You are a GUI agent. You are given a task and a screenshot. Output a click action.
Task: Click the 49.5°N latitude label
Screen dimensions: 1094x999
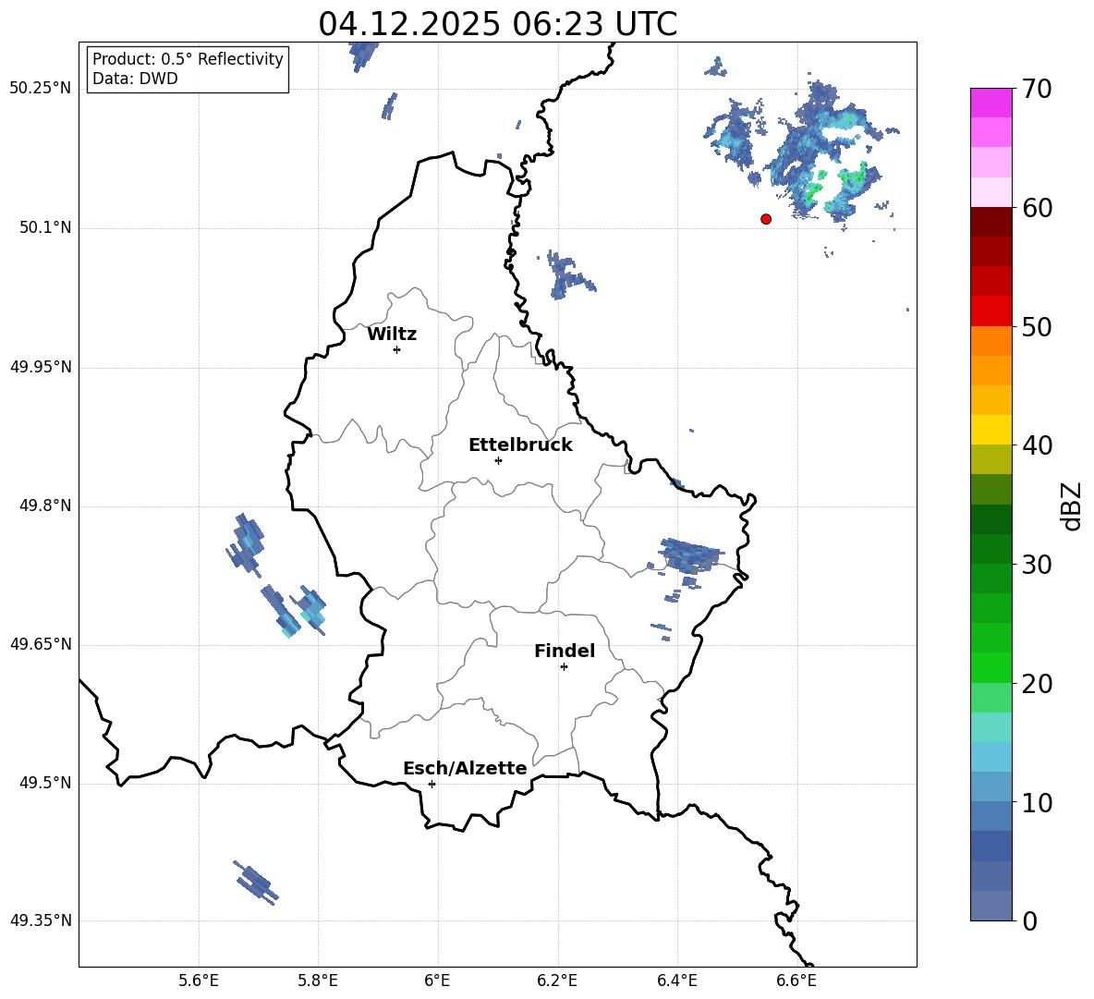(46, 783)
